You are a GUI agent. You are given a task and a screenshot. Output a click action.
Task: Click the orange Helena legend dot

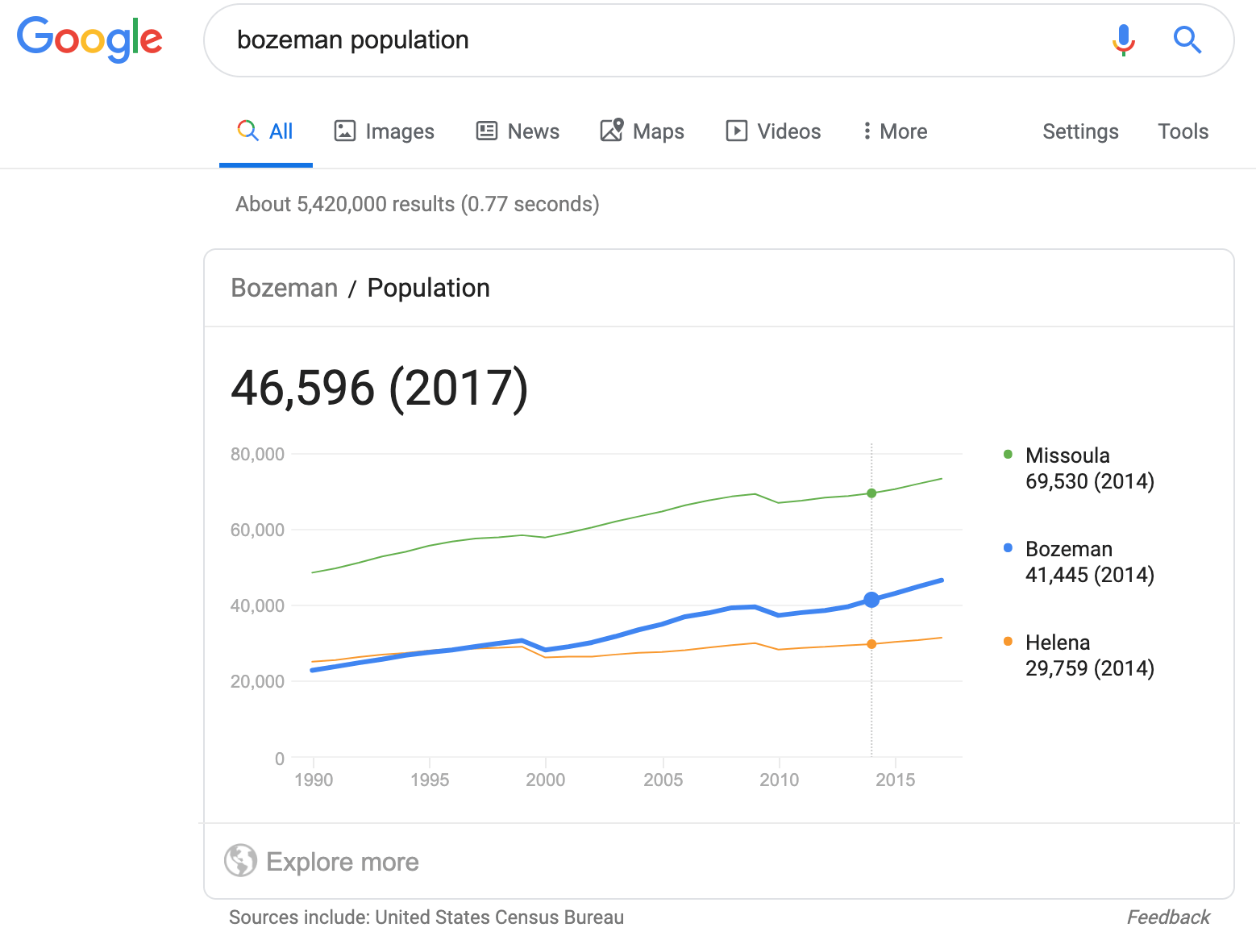(x=1008, y=642)
